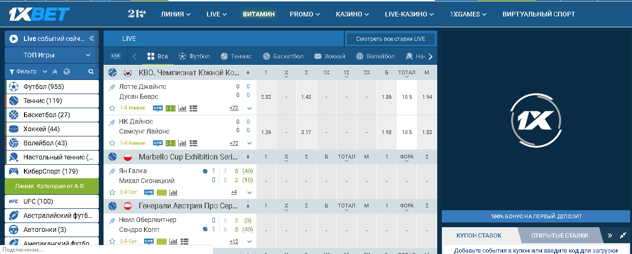Viewport: 632px width, 254px height.
Task: Open statistics chart for Лотте Джайнтс match
Action: tap(183, 108)
